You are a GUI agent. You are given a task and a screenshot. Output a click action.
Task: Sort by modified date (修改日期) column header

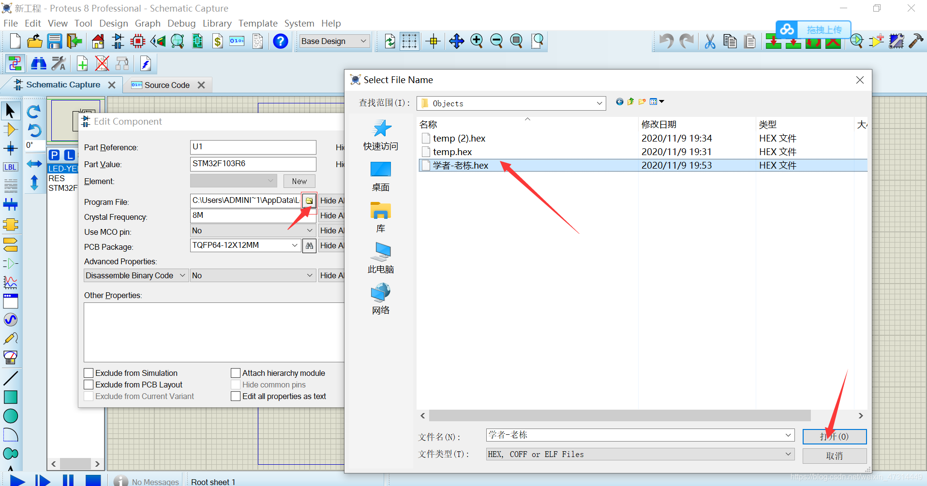[658, 124]
